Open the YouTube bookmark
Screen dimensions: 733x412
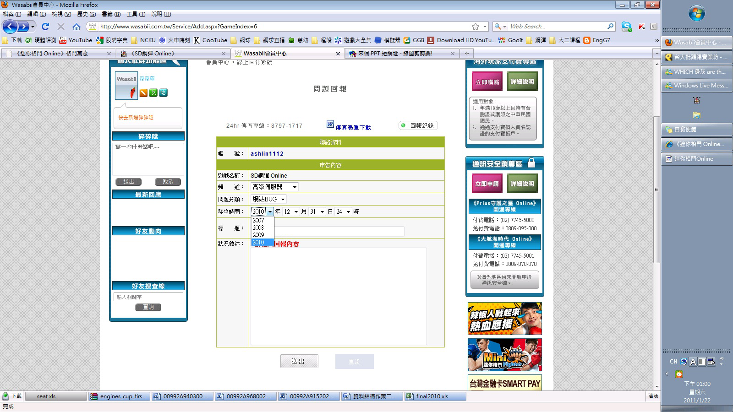(76, 40)
